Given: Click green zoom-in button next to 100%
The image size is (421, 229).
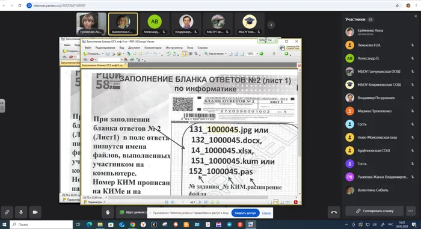Looking at the screenshot, I should tap(261, 53).
